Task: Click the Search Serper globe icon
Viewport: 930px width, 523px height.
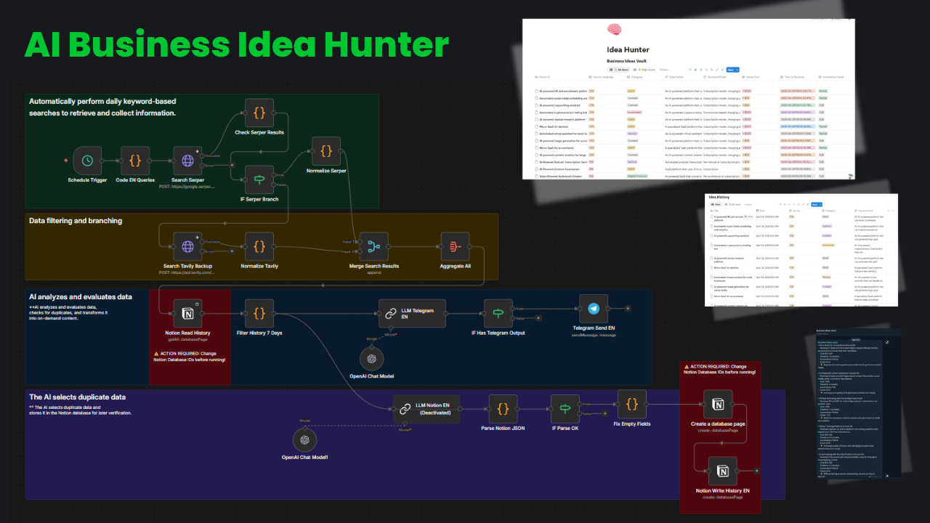Action: tap(189, 161)
